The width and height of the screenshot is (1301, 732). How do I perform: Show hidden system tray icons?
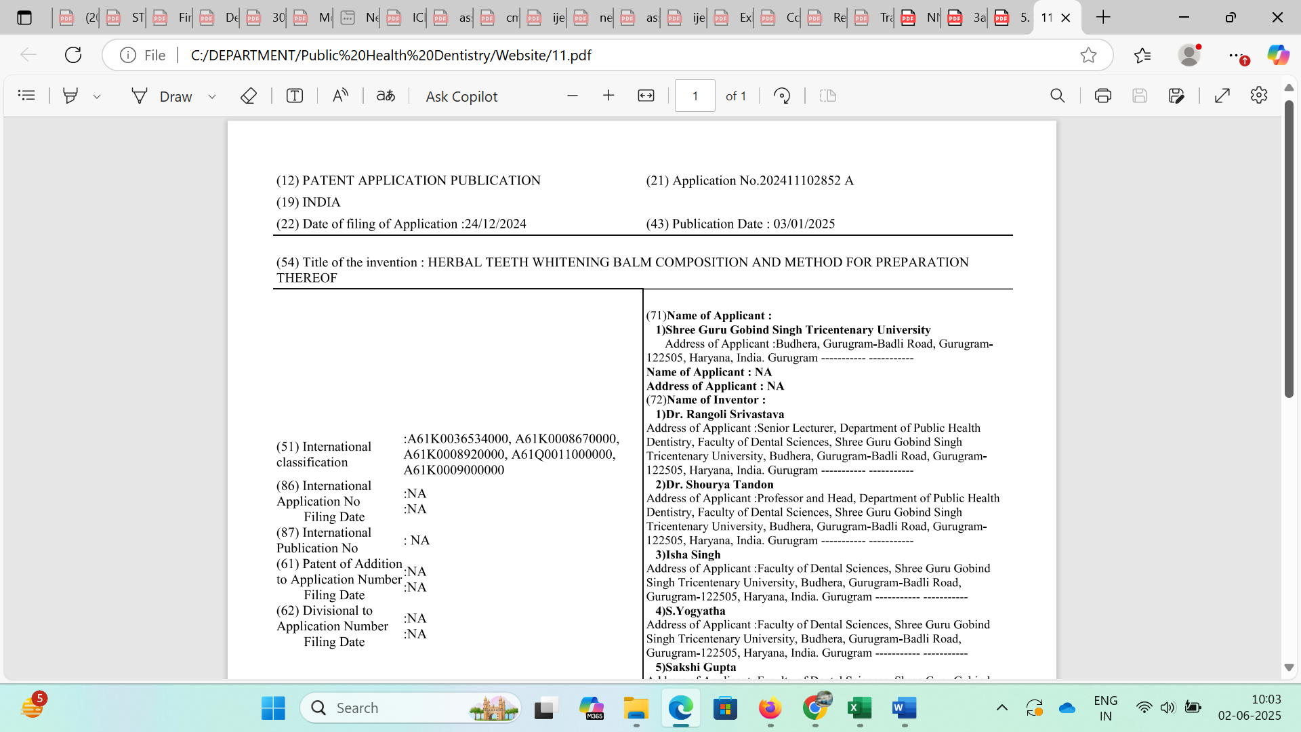pos(1001,708)
